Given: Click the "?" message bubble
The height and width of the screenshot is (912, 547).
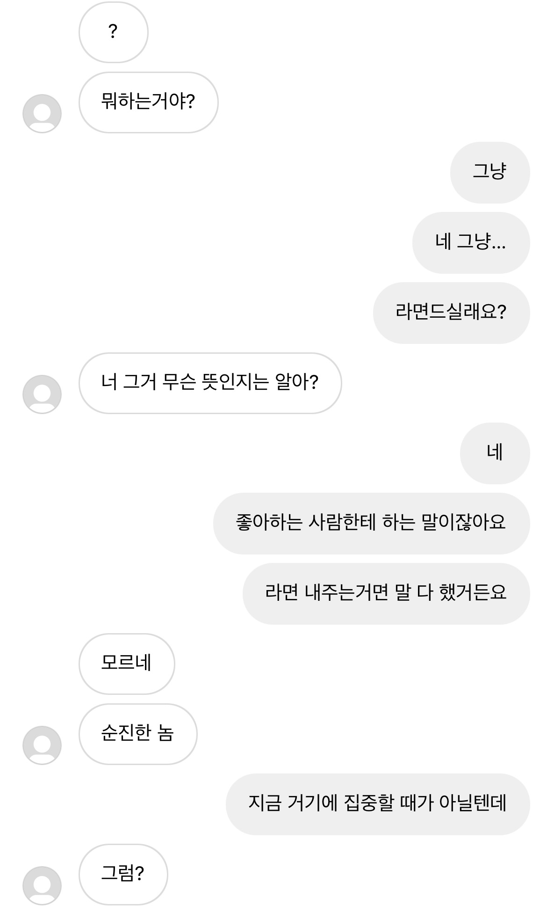Looking at the screenshot, I should pyautogui.click(x=113, y=32).
